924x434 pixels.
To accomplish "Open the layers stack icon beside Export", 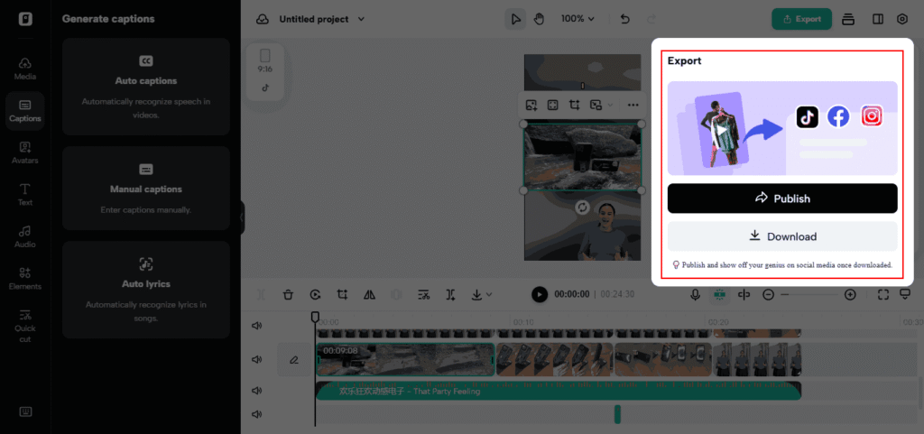I will [848, 20].
